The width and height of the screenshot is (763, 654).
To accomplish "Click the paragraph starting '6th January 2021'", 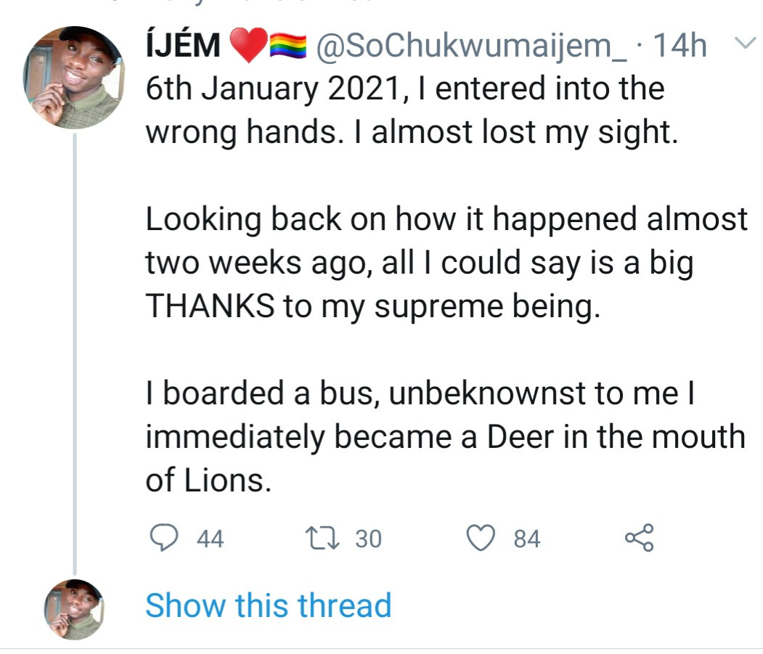I will tap(412, 111).
